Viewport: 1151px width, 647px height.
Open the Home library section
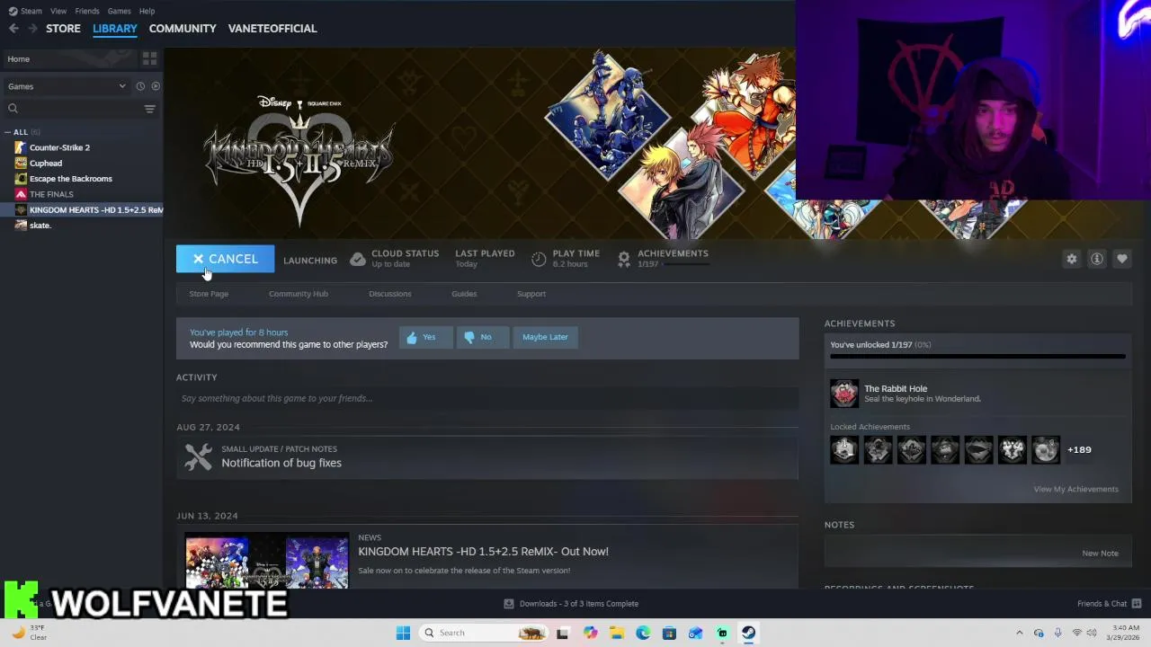click(x=69, y=58)
